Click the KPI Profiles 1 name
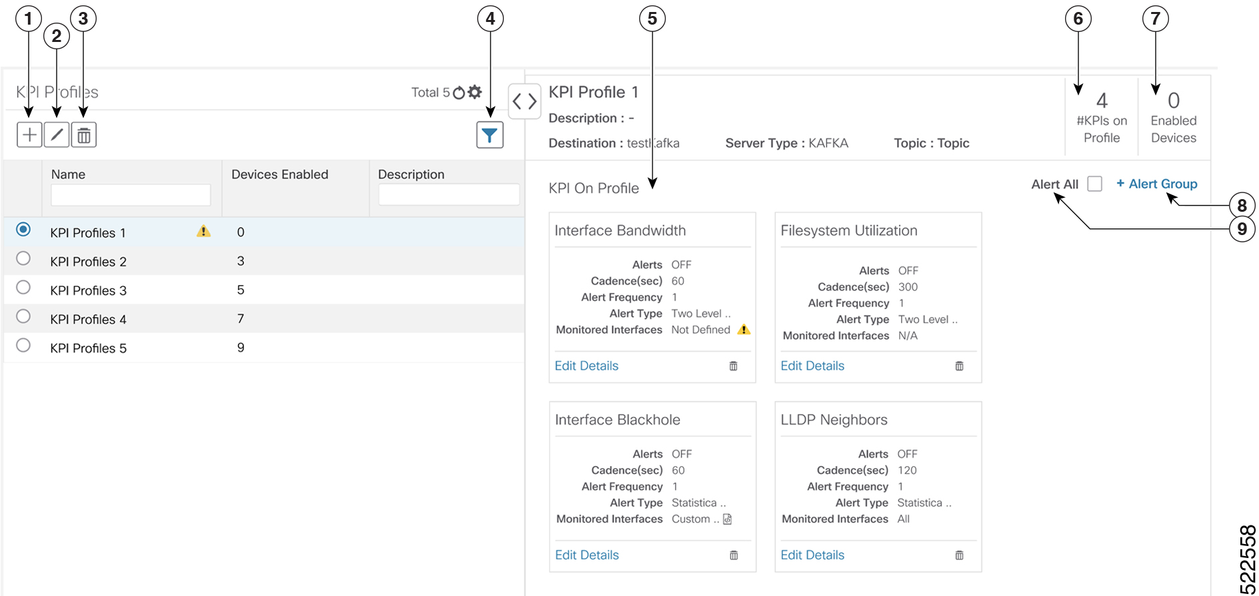Viewport: 1259px width, 596px height. tap(88, 233)
